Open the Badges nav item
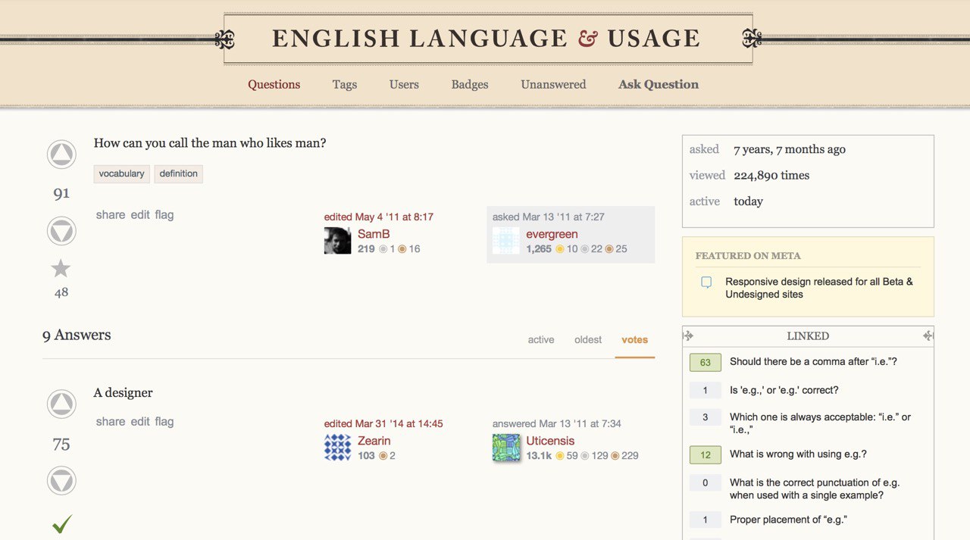 click(470, 84)
